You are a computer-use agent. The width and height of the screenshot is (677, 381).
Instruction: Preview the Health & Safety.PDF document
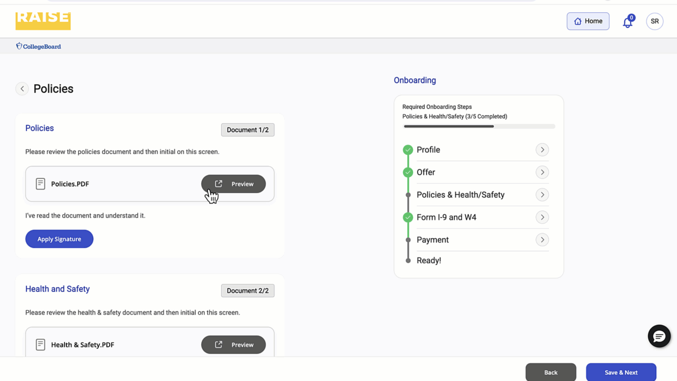[x=233, y=345]
